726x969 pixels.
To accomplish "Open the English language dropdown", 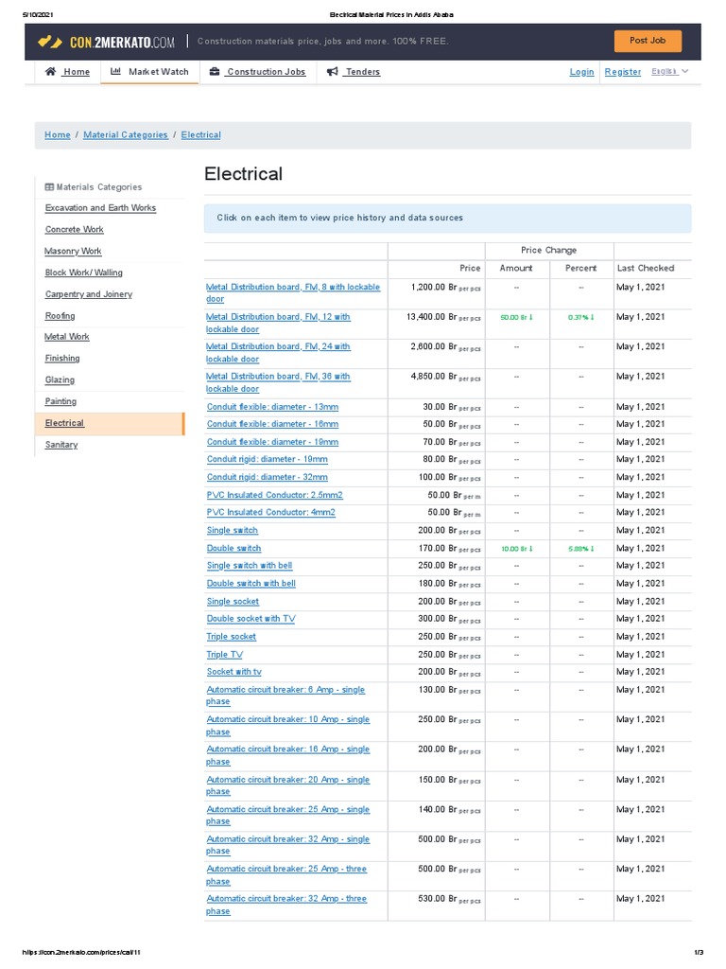I will (x=669, y=72).
